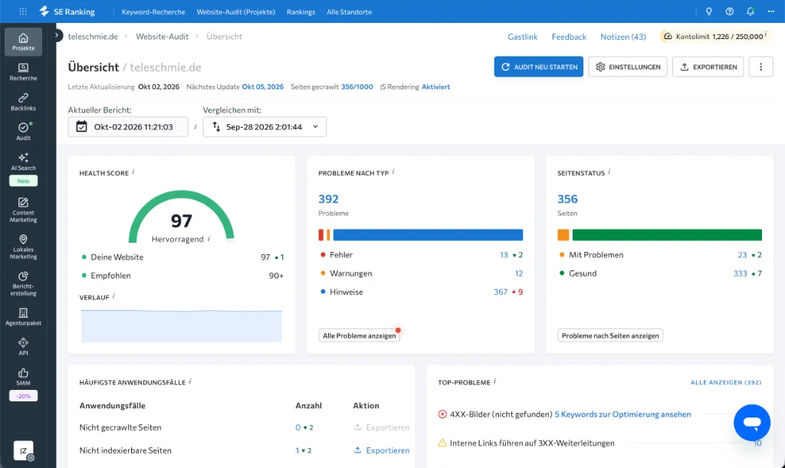This screenshot has height=468, width=785.
Task: Open the Recherche sidebar section
Action: (24, 72)
